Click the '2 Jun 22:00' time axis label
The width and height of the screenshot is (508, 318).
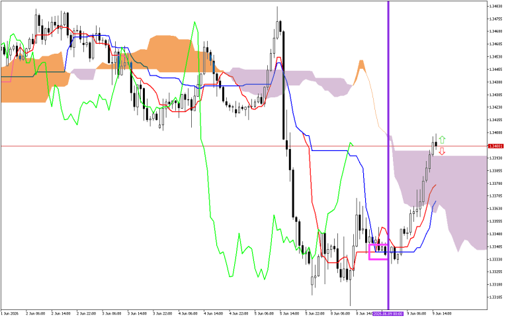86,314
